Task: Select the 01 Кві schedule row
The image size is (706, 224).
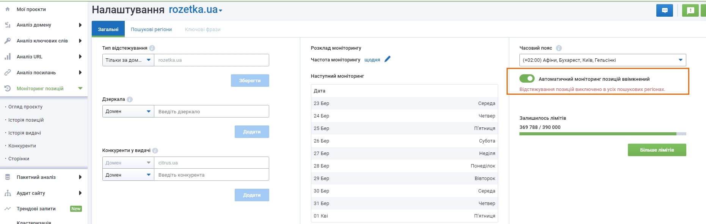Action: [404, 216]
